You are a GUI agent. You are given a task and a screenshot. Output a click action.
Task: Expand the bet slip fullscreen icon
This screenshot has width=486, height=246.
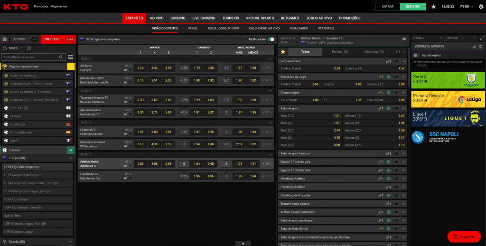tap(482, 38)
